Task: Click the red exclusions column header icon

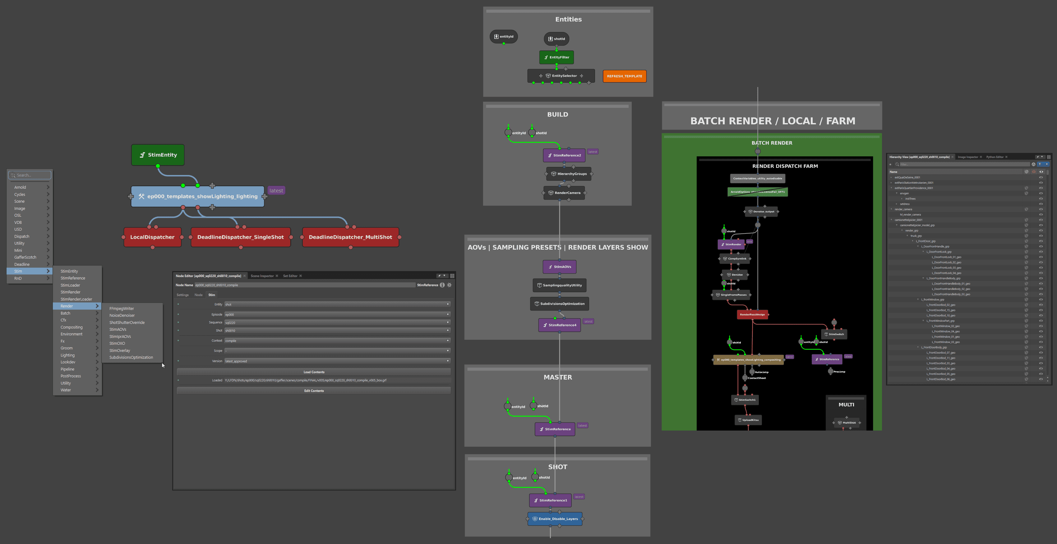Action: tap(1034, 172)
